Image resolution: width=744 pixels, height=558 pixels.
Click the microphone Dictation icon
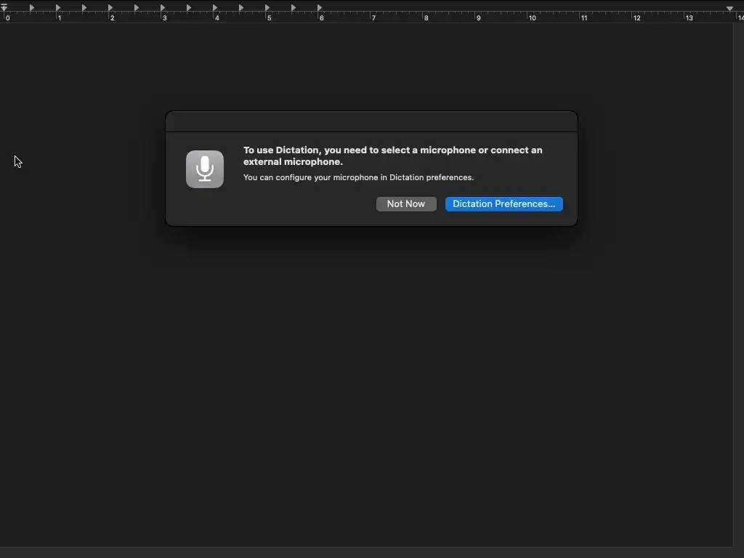click(205, 169)
